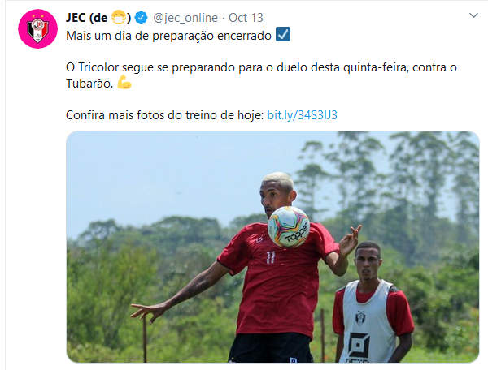Click the blond-haired player's head in photo
The height and width of the screenshot is (370, 488).
coord(277,191)
